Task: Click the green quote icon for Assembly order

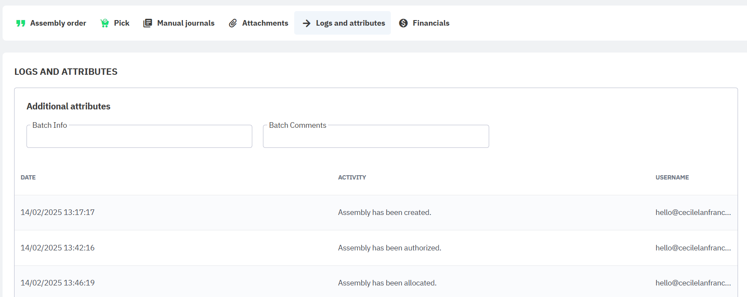Action: [x=21, y=23]
